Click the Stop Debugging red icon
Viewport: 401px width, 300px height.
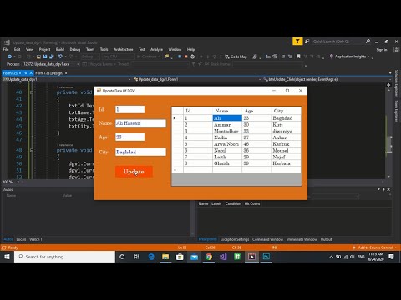coord(185,57)
